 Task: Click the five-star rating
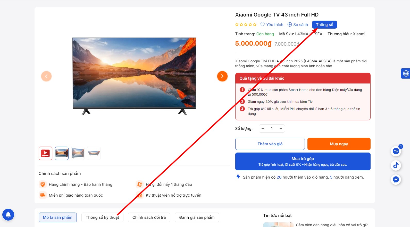click(246, 24)
